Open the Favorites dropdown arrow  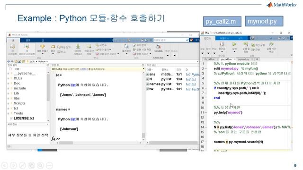(x=126, y=54)
